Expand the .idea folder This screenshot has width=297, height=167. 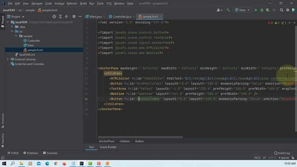(x=12, y=27)
